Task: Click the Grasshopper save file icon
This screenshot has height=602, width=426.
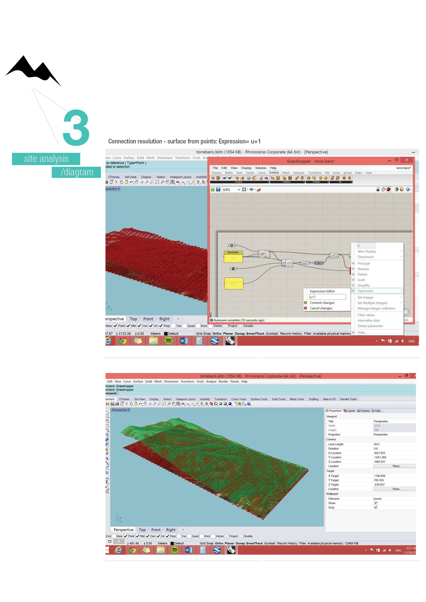Action: 218,189
